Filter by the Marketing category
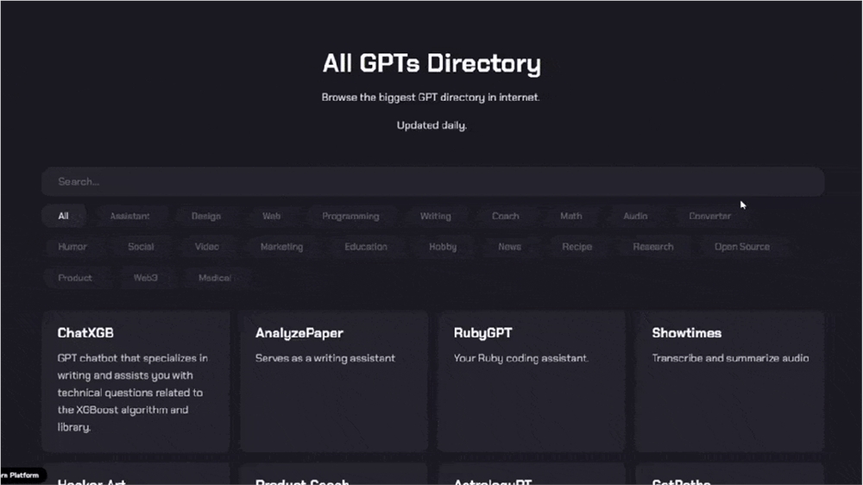This screenshot has width=863, height=485. 281,247
